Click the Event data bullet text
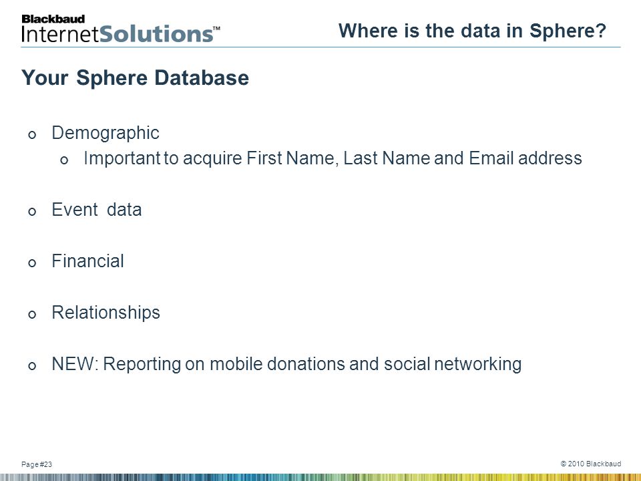This screenshot has height=481, width=641. click(96, 209)
